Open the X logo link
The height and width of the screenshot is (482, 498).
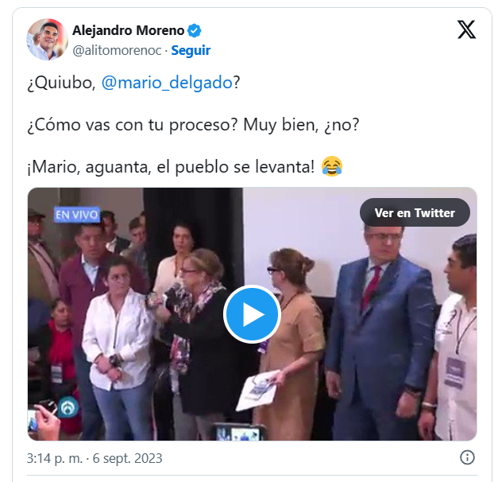[x=466, y=29]
